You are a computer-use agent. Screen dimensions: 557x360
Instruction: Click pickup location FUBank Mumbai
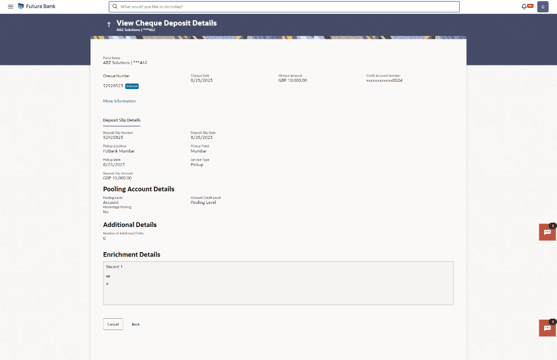coord(118,151)
